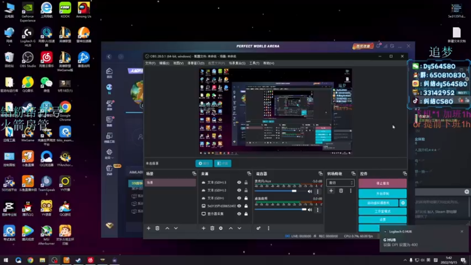
Task: Move source up in Sources panel
Action: point(231,228)
